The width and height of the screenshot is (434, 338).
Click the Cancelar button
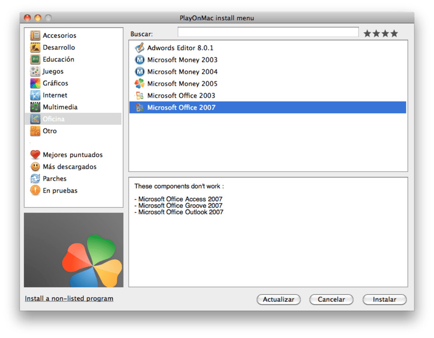[331, 299]
